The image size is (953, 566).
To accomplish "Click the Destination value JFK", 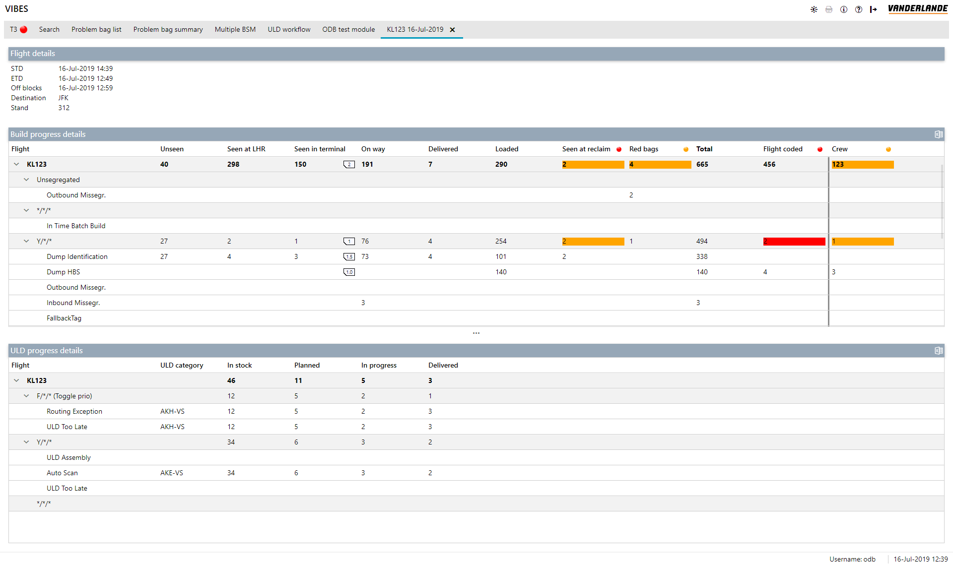I will (64, 98).
